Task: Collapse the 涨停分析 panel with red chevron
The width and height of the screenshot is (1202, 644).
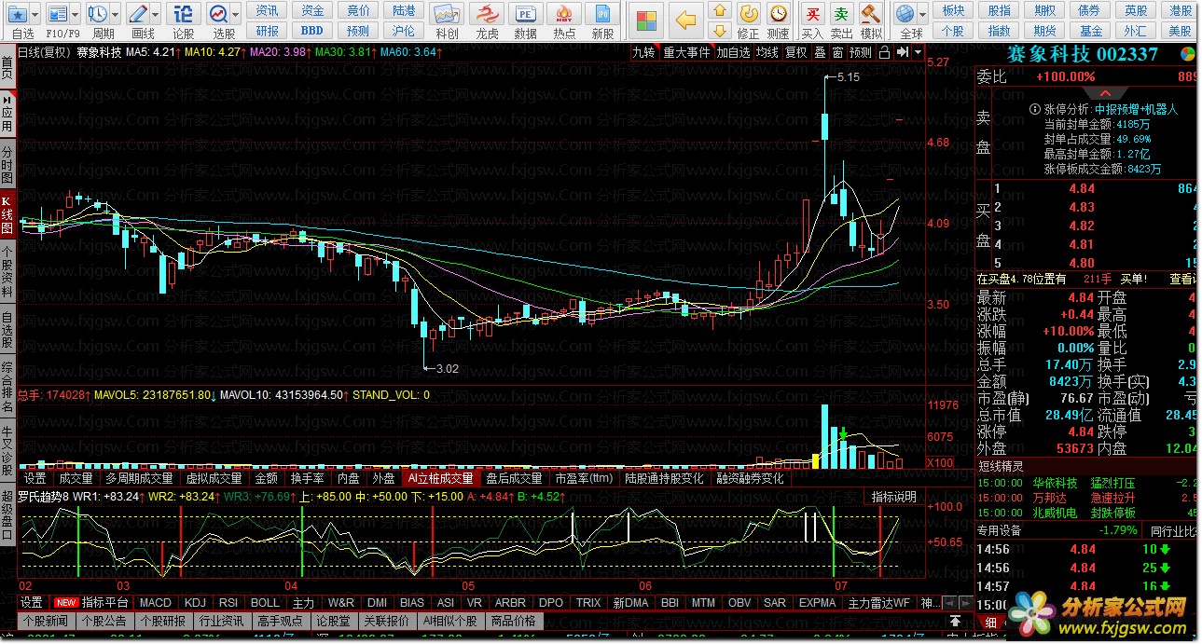Action: pos(1106,93)
